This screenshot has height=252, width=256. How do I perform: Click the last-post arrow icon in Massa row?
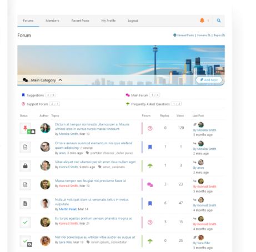point(195,181)
